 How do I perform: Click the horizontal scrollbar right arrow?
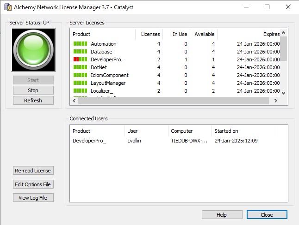pos(276,101)
